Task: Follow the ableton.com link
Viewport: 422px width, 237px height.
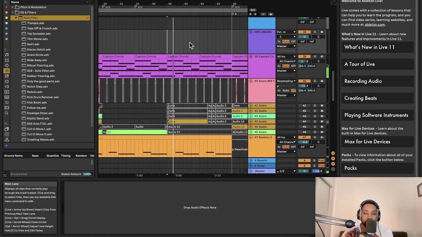Action: pyautogui.click(x=375, y=24)
